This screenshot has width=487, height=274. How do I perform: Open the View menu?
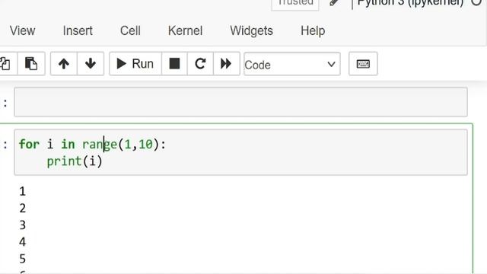(22, 30)
